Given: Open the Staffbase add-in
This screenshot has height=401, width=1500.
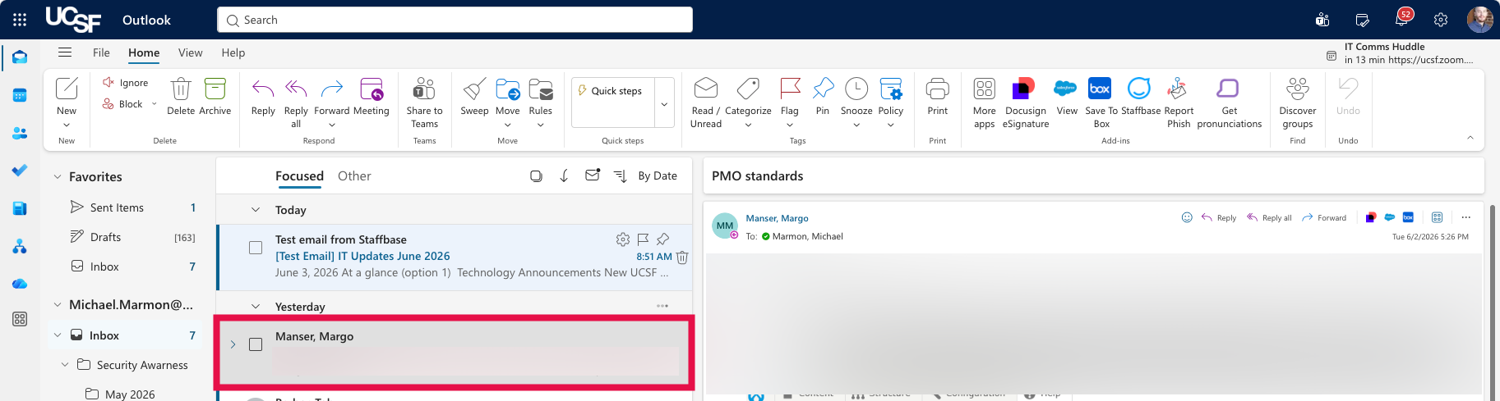Looking at the screenshot, I should [1140, 96].
